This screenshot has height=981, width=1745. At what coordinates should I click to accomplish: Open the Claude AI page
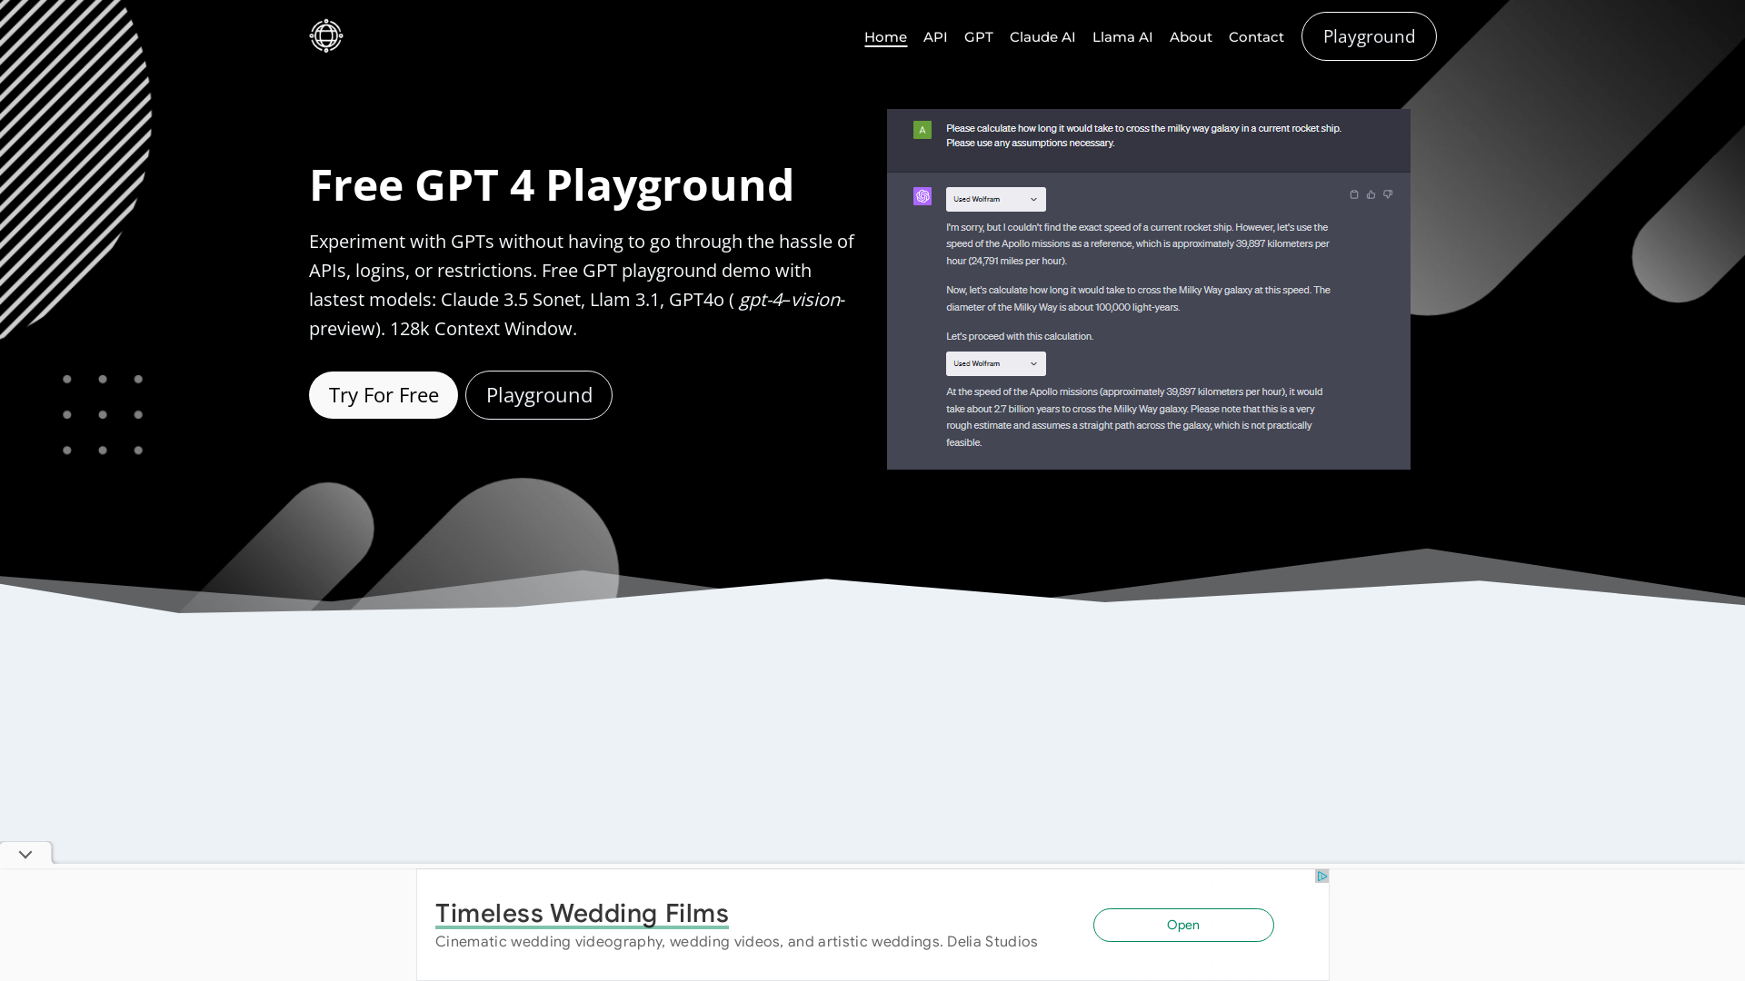(x=1042, y=37)
